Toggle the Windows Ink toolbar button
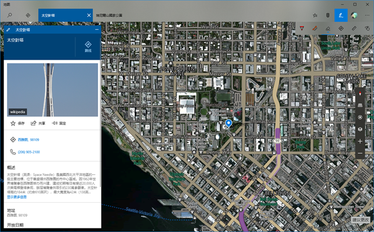This screenshot has height=232, width=374. 341,15
